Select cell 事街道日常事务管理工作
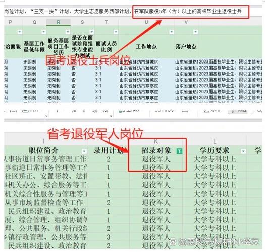265x252 pixels. [x=45, y=159]
